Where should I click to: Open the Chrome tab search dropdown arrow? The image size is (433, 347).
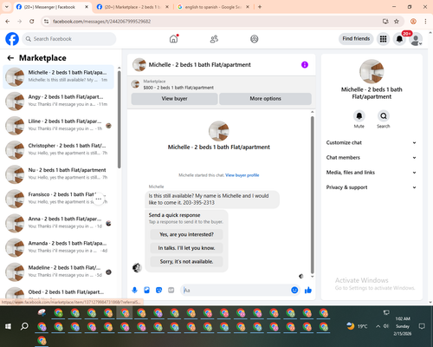pyautogui.click(x=7, y=7)
